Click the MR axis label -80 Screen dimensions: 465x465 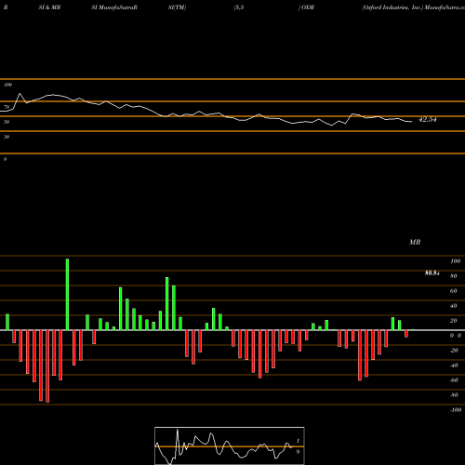point(454,395)
